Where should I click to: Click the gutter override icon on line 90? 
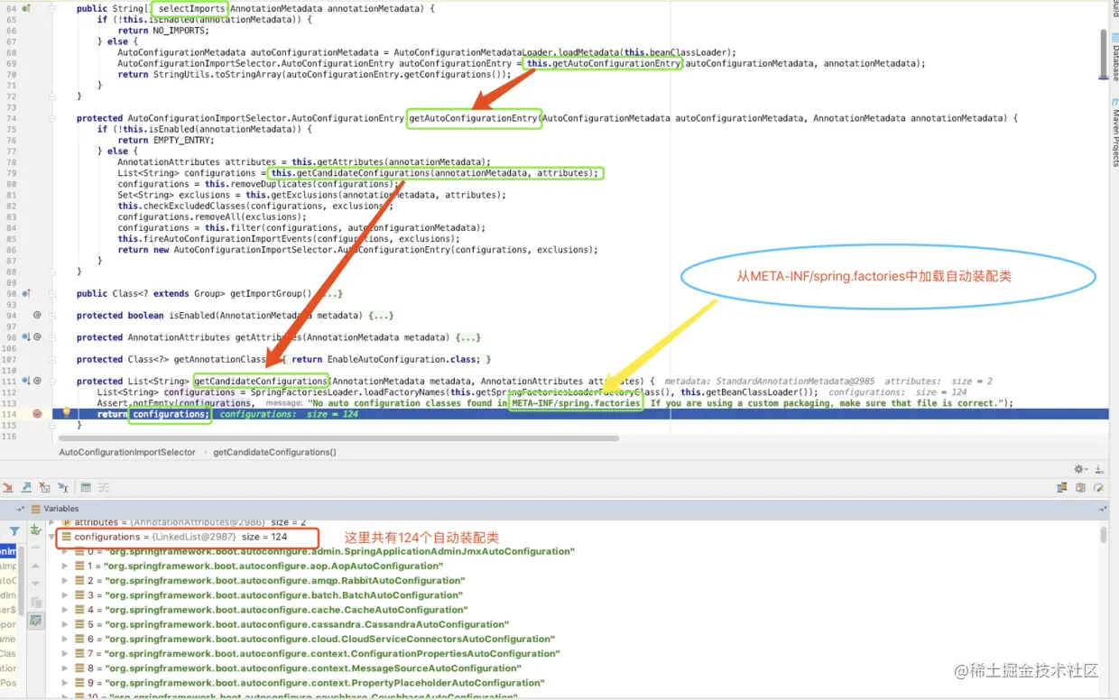coord(26,293)
